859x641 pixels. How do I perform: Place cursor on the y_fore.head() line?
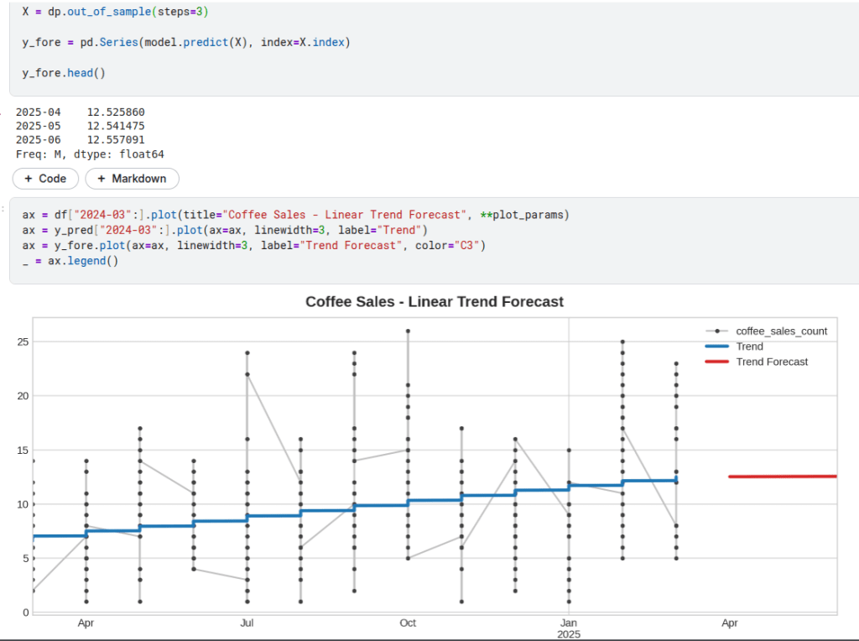(64, 73)
